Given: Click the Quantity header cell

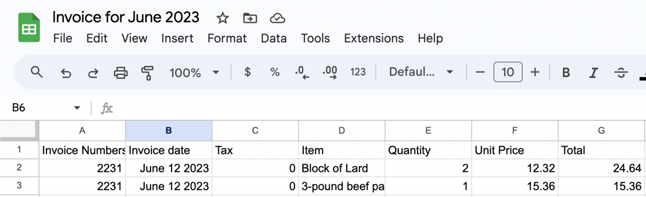Looking at the screenshot, I should (428, 150).
